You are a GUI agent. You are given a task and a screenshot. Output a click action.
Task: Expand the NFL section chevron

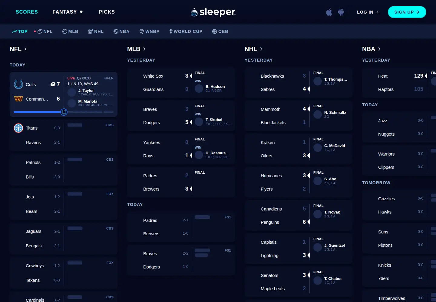(x=25, y=49)
